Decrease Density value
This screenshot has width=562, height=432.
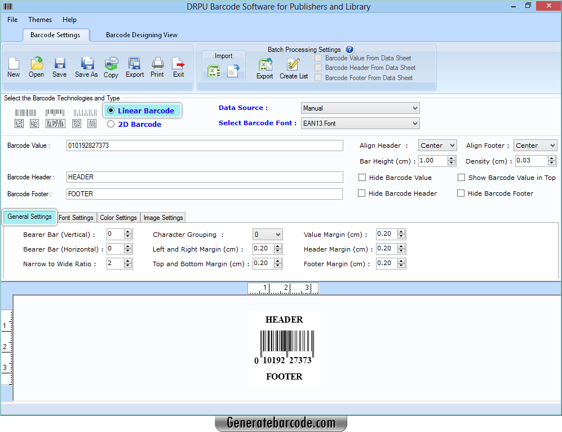pos(552,163)
